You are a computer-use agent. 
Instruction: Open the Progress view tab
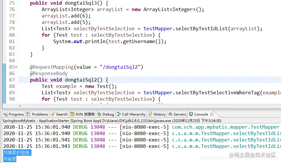point(14,114)
